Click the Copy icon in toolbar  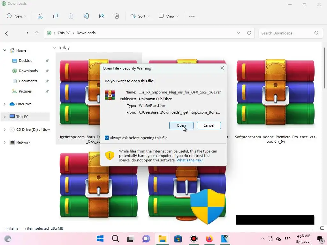coord(56,16)
